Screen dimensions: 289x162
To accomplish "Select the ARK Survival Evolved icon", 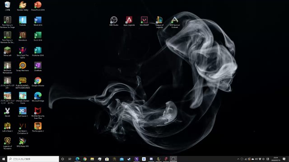I will 175,22.
